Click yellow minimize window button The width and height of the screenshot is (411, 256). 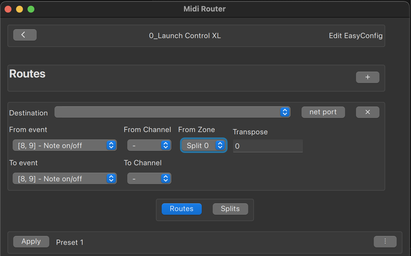(19, 9)
